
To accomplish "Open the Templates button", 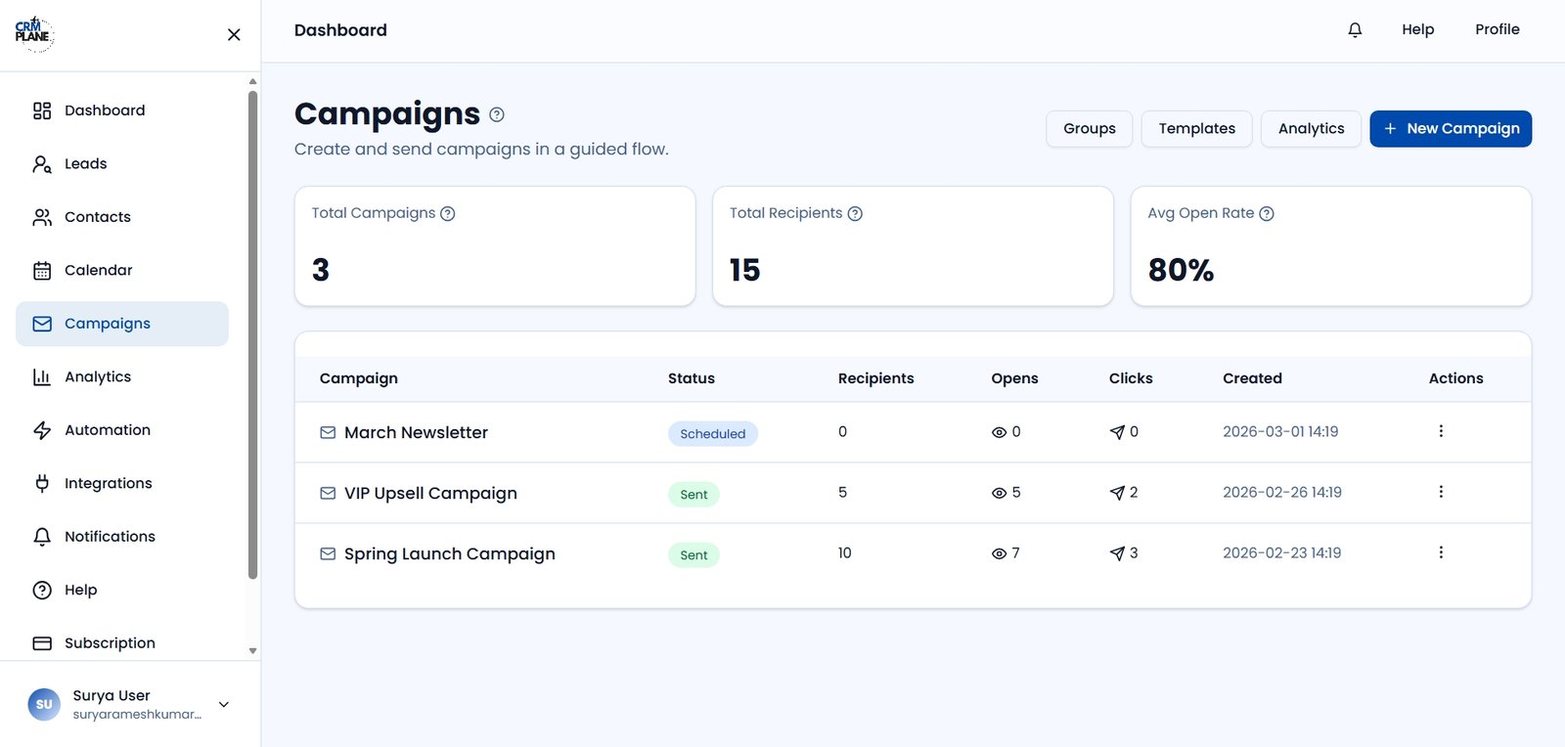I will [1196, 129].
